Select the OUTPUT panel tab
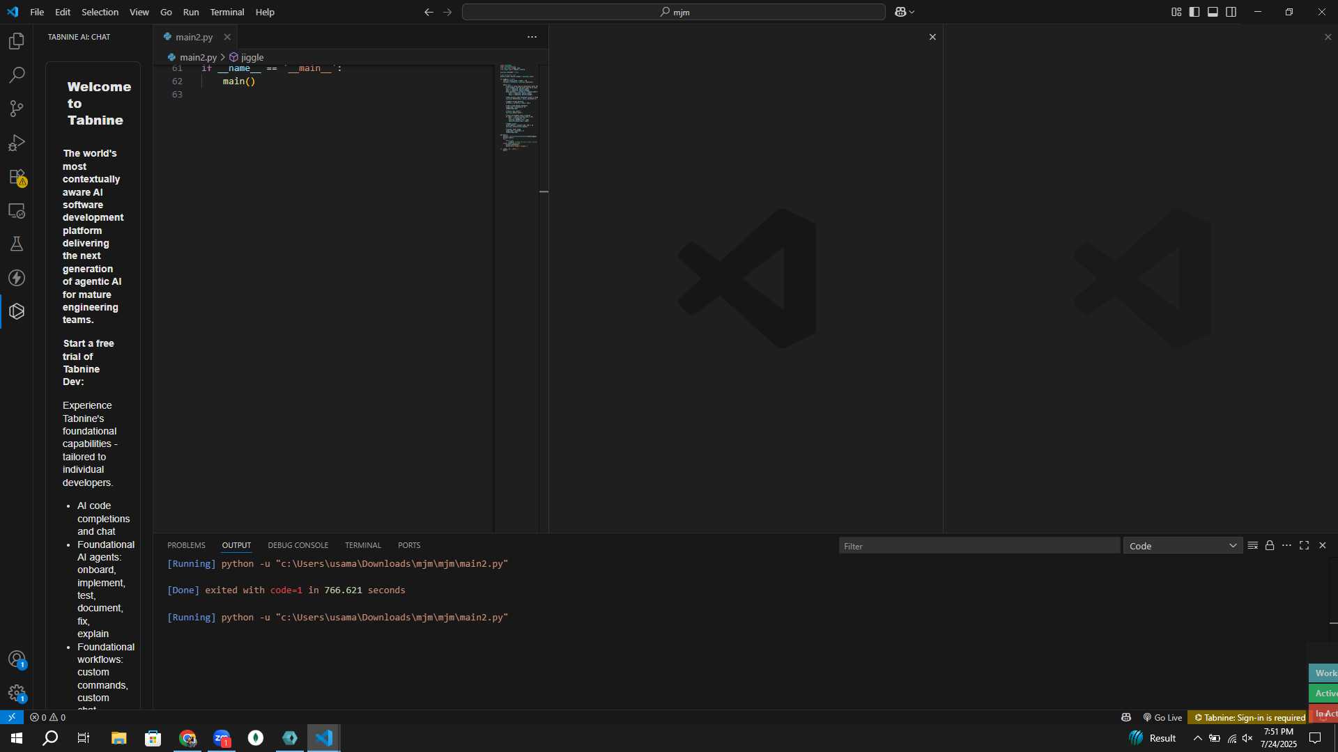 [x=236, y=545]
